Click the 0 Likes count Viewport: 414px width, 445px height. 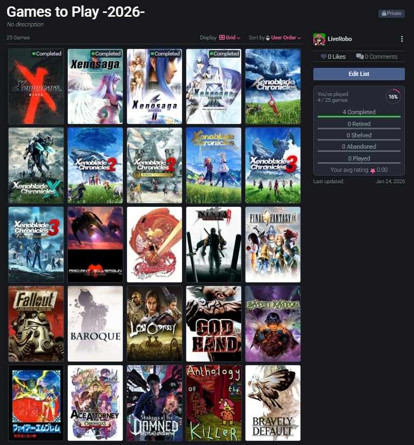[336, 57]
